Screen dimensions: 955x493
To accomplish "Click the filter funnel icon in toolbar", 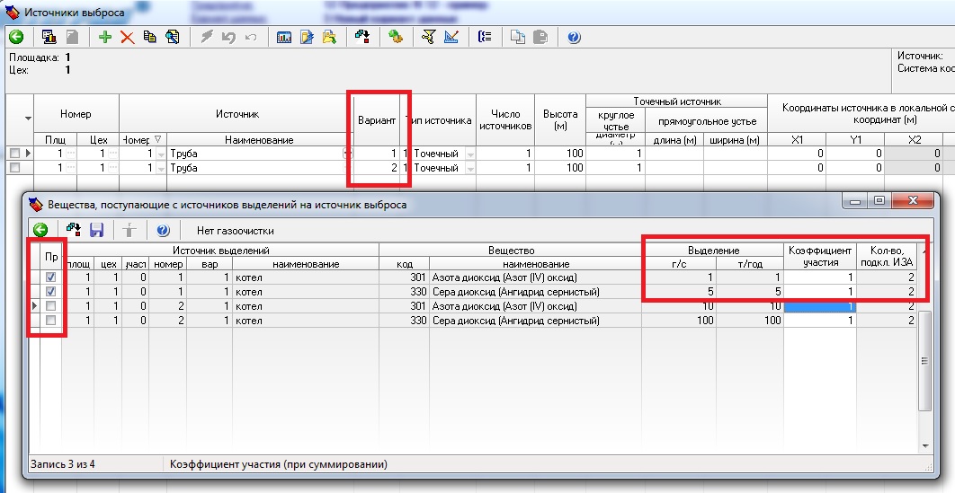I will [x=429, y=37].
